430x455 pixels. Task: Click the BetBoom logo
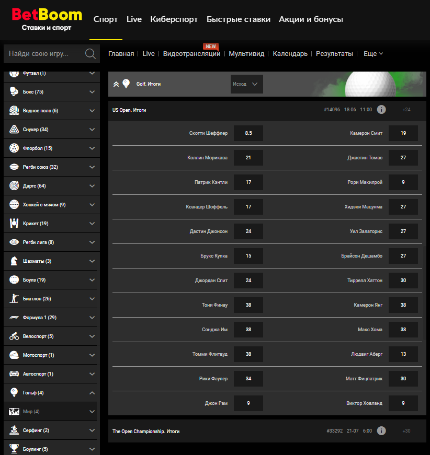[47, 19]
